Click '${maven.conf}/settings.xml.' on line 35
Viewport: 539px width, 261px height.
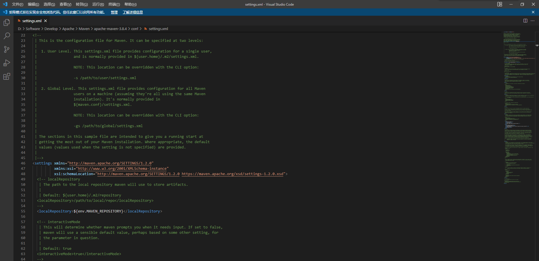(103, 105)
